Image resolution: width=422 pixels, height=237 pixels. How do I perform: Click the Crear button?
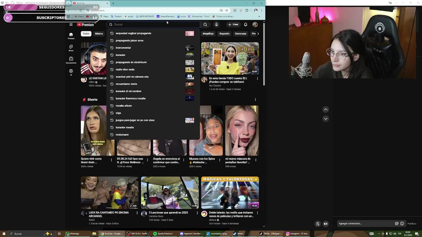233,24
